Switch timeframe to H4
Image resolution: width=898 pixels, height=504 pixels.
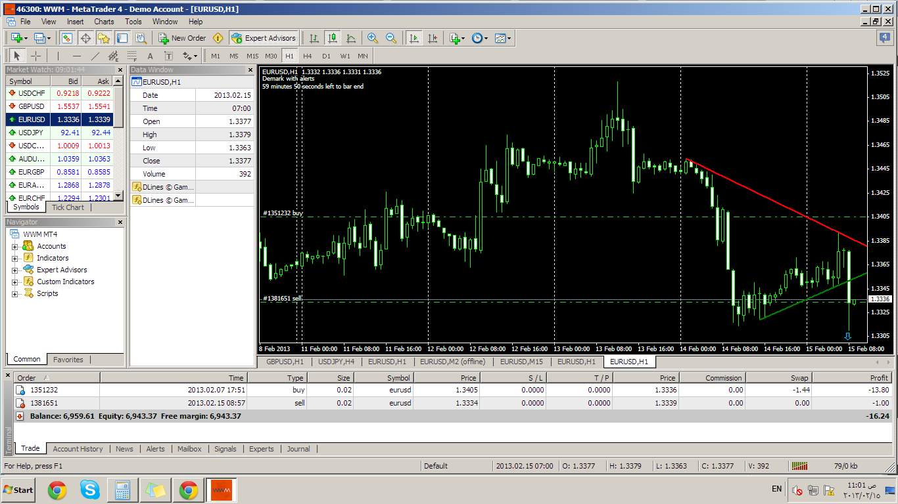pos(308,56)
